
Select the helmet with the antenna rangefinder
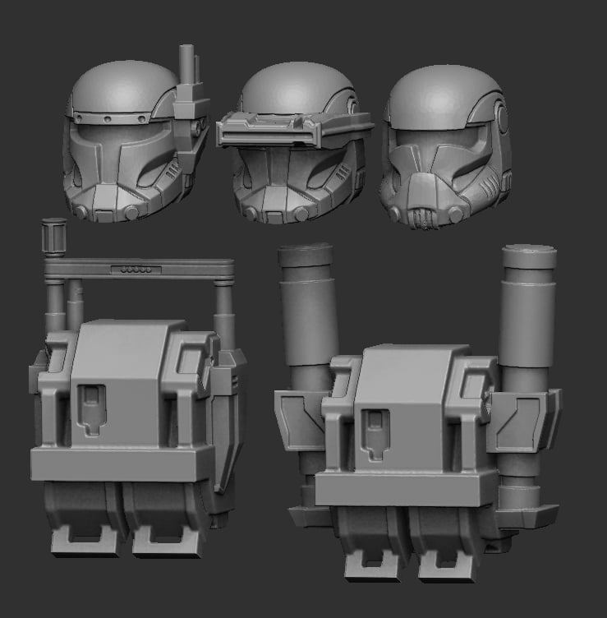136,134
